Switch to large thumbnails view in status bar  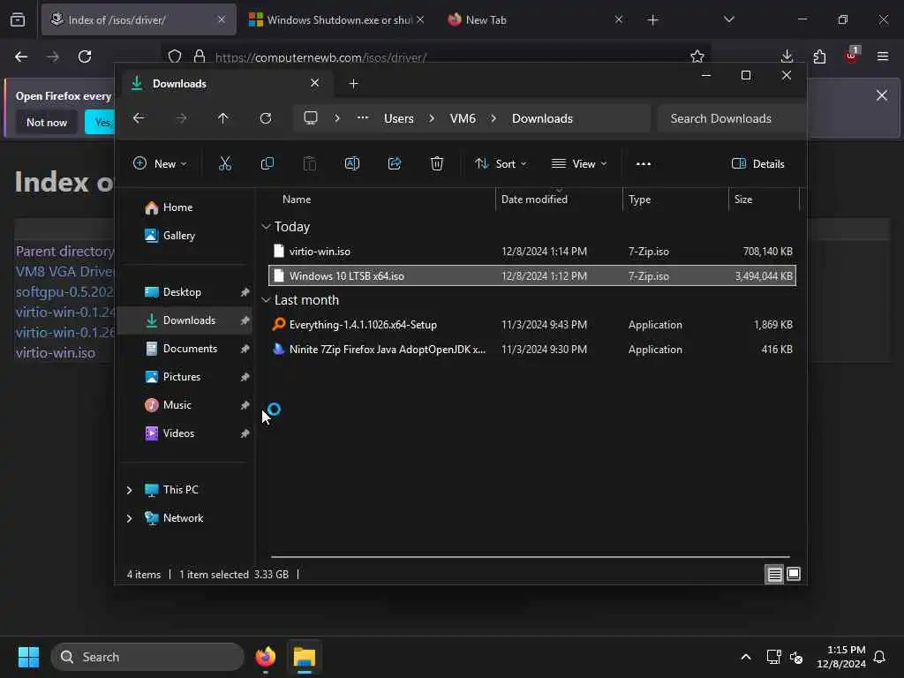pyautogui.click(x=794, y=574)
